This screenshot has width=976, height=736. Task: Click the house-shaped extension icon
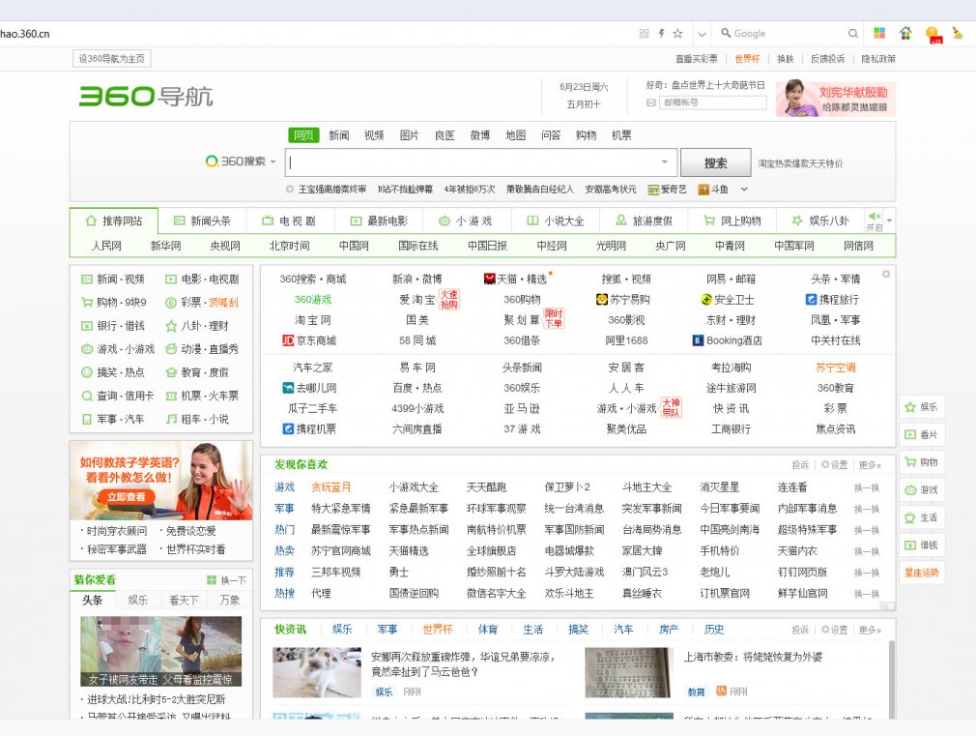pos(905,33)
